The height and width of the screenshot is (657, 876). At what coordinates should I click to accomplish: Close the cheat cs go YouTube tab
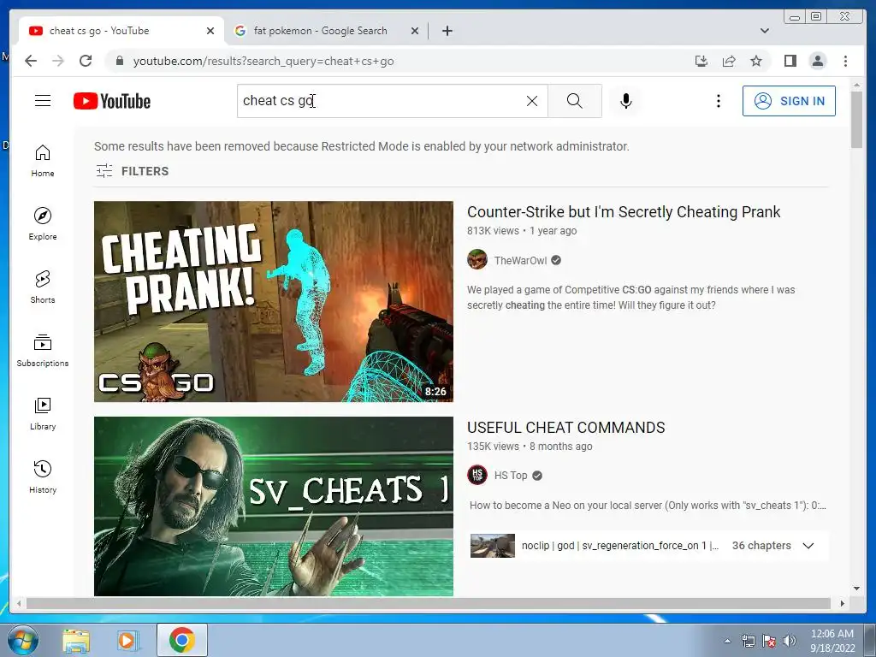pyautogui.click(x=210, y=31)
